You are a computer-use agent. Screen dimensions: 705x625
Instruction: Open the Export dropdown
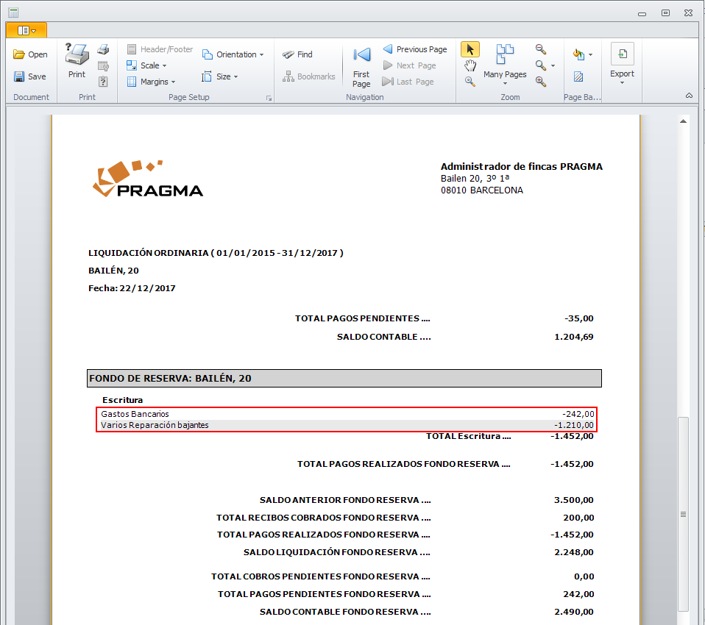[x=623, y=64]
